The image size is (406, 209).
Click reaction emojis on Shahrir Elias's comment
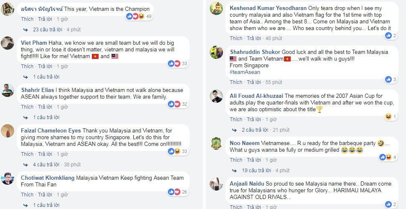[174, 104]
